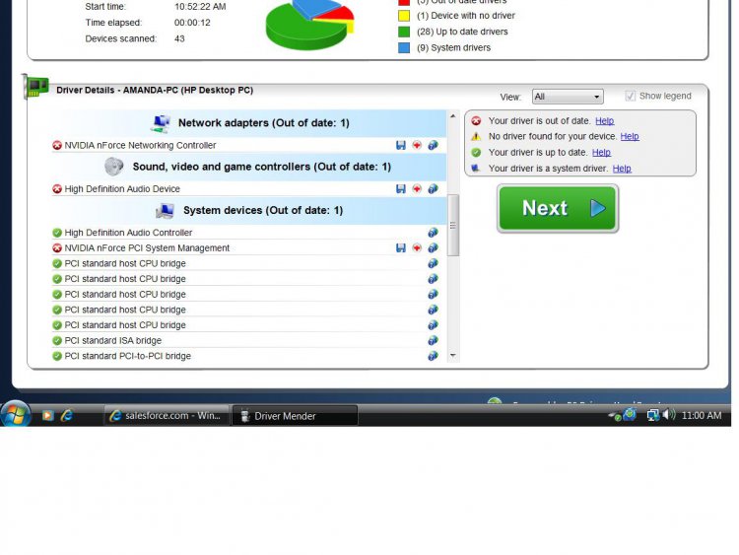Open globe help icon for NVIDIA nForce PCI System Management
The height and width of the screenshot is (555, 739).
click(x=433, y=248)
